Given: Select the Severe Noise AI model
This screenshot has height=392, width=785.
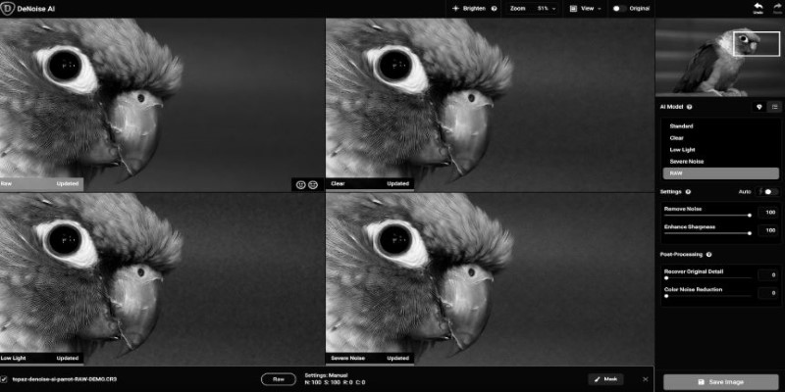Looking at the screenshot, I should click(x=686, y=161).
